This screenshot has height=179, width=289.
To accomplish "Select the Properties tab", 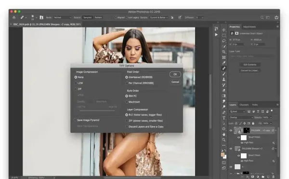I will click(x=235, y=27).
